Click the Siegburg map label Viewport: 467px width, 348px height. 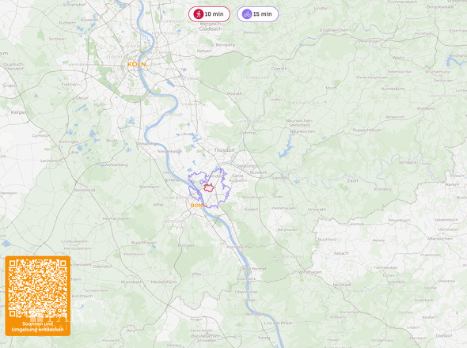246,166
